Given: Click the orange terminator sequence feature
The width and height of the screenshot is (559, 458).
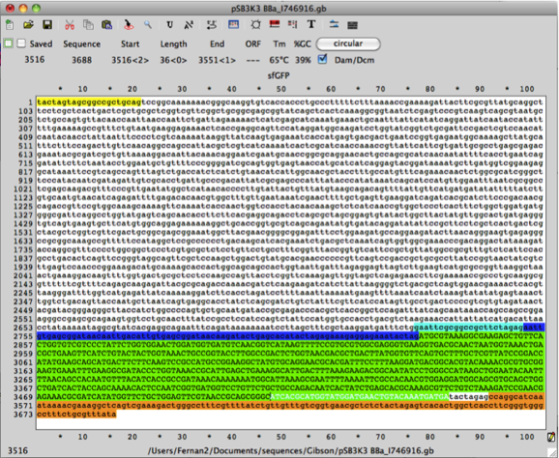Looking at the screenshot, I should click(290, 405).
